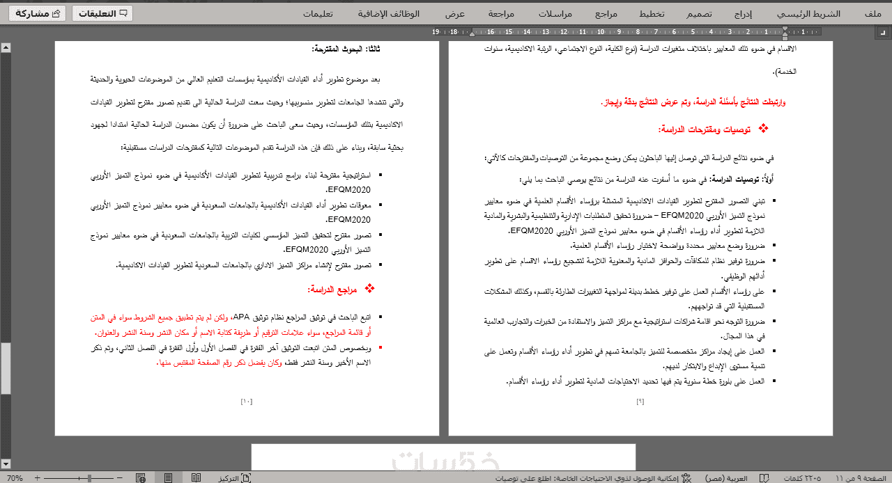The image size is (892, 483).
Task: Click the horizontal ruler bar
Action: pos(627,32)
